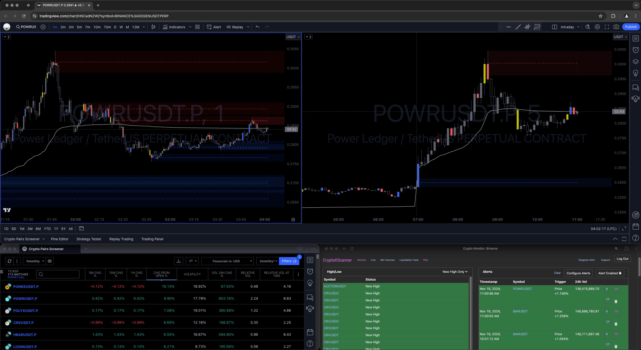The image size is (641, 350).
Task: Open the Alerts clock icon in the sidebar
Action: click(x=635, y=50)
